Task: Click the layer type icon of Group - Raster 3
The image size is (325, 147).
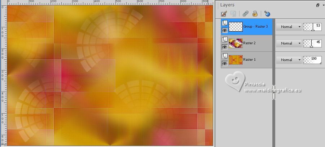Action: point(225,23)
